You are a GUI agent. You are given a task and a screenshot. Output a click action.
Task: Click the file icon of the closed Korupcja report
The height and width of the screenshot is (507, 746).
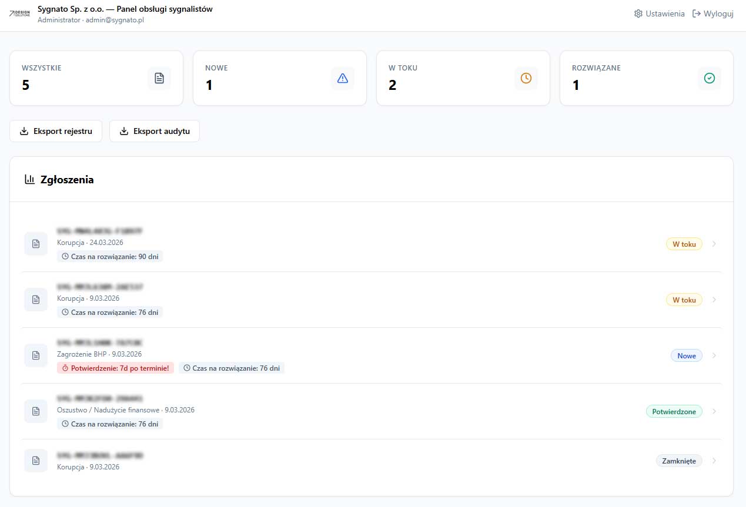[36, 461]
